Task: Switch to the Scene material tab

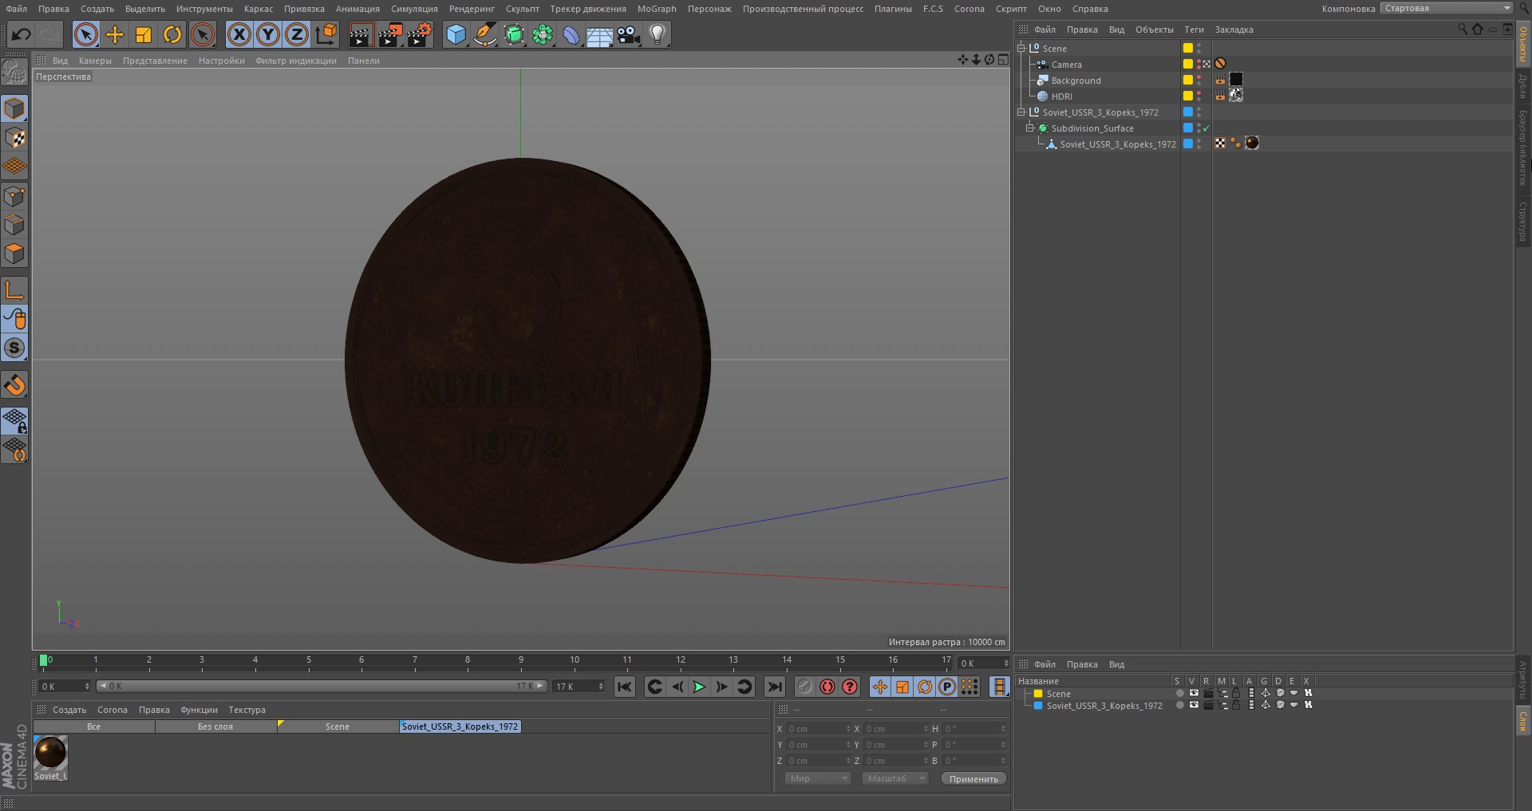Action: coord(337,726)
